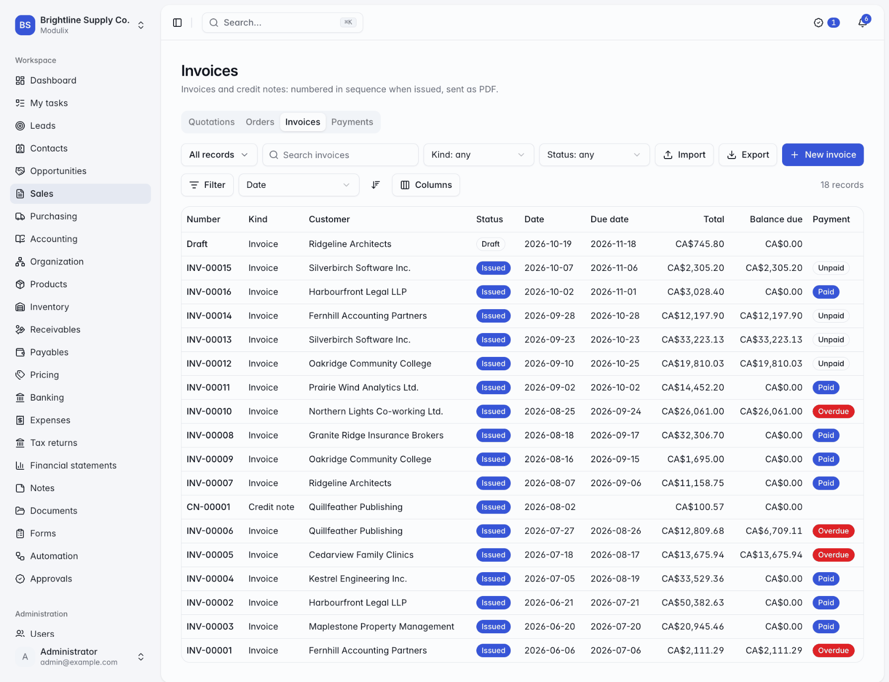889x682 pixels.
Task: Switch to the Orders tab
Action: point(260,122)
